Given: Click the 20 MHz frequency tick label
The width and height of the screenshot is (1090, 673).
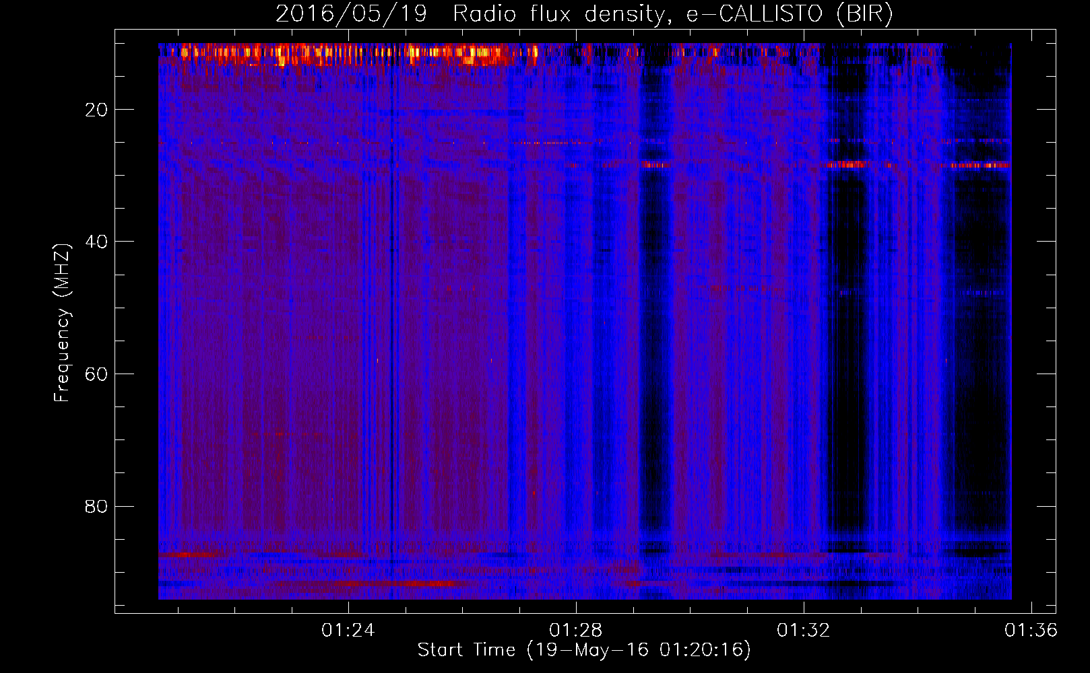Looking at the screenshot, I should pyautogui.click(x=96, y=110).
